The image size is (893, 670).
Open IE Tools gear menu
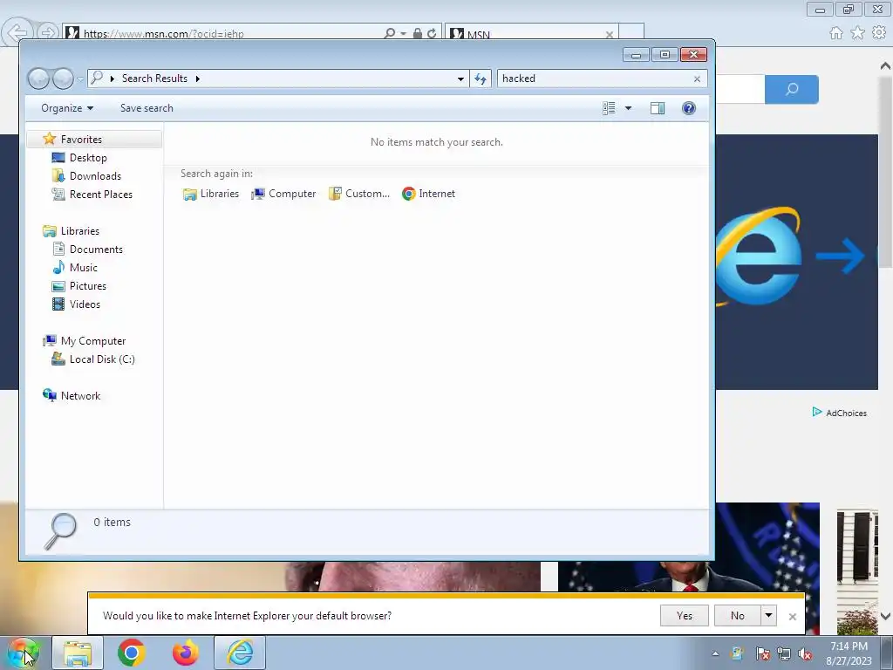coord(879,33)
